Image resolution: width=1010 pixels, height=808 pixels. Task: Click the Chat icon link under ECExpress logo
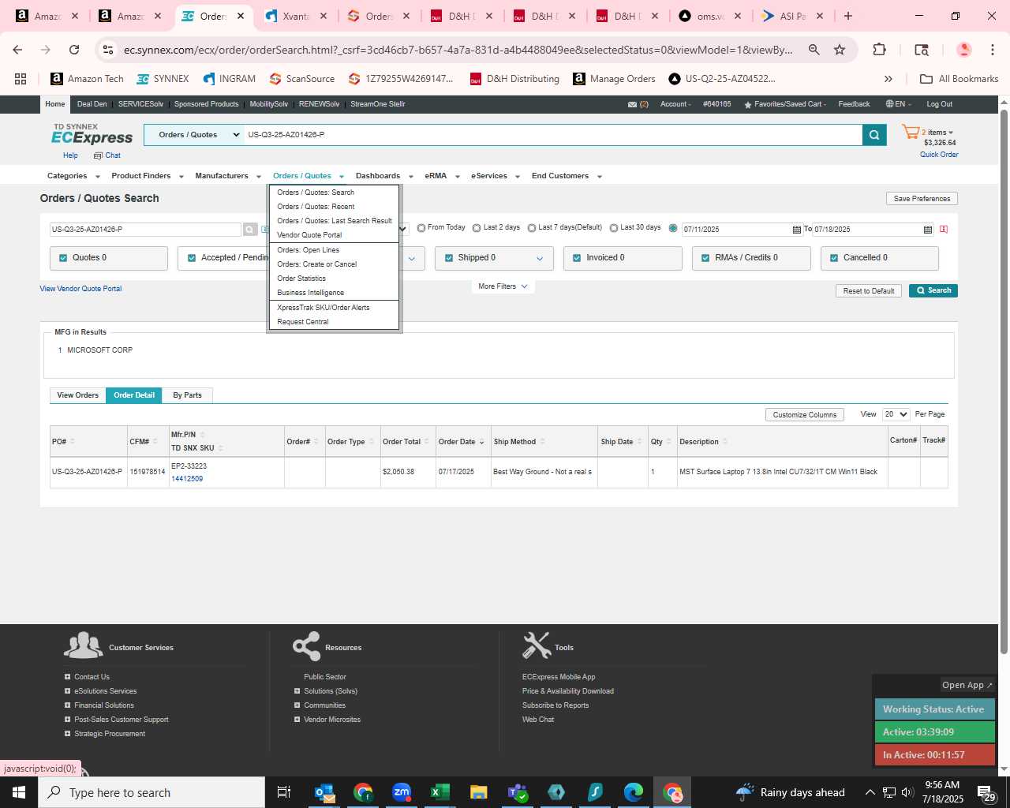pyautogui.click(x=107, y=155)
